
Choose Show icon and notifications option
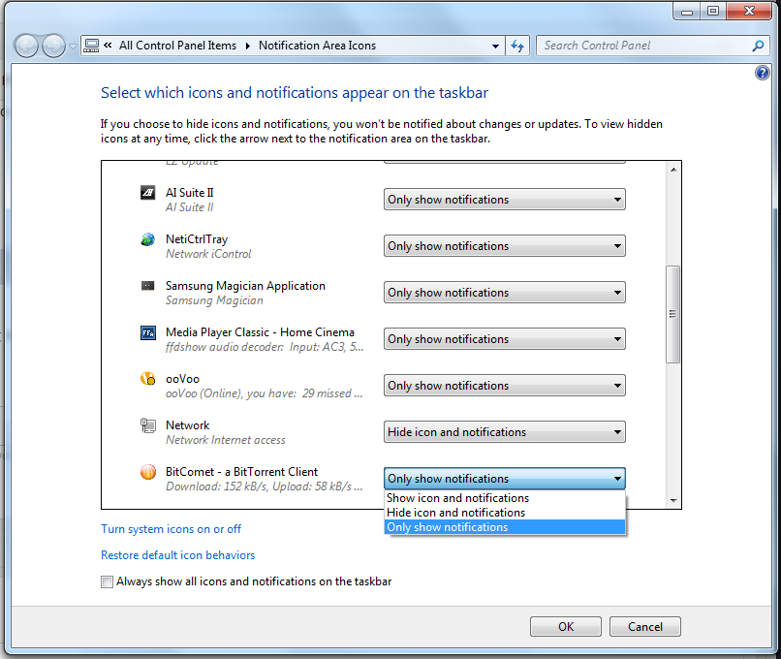(x=505, y=498)
